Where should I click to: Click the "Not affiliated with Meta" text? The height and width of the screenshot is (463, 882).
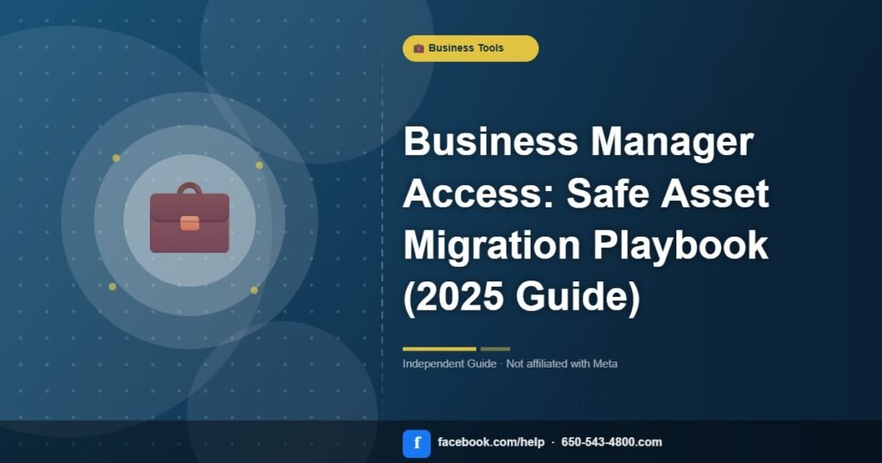pyautogui.click(x=562, y=364)
